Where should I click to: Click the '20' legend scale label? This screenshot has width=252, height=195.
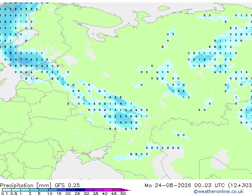tap(68, 193)
